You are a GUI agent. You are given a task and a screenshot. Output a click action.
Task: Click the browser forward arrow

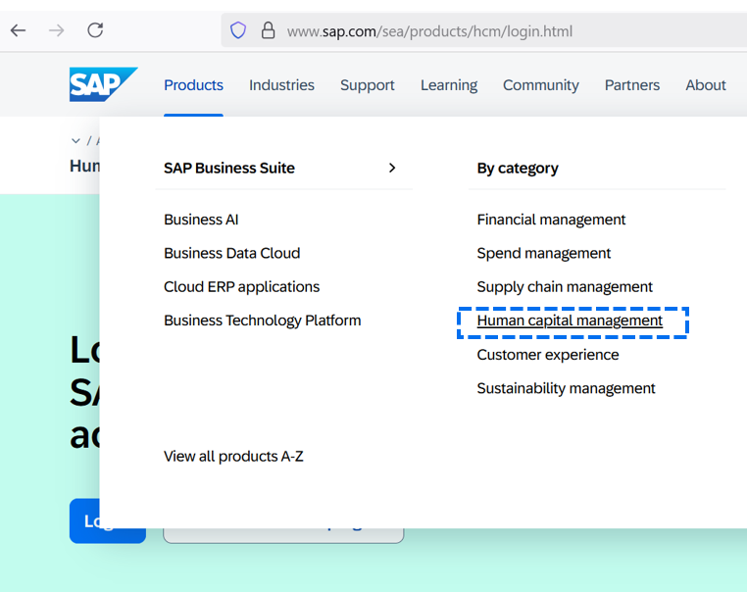(57, 30)
